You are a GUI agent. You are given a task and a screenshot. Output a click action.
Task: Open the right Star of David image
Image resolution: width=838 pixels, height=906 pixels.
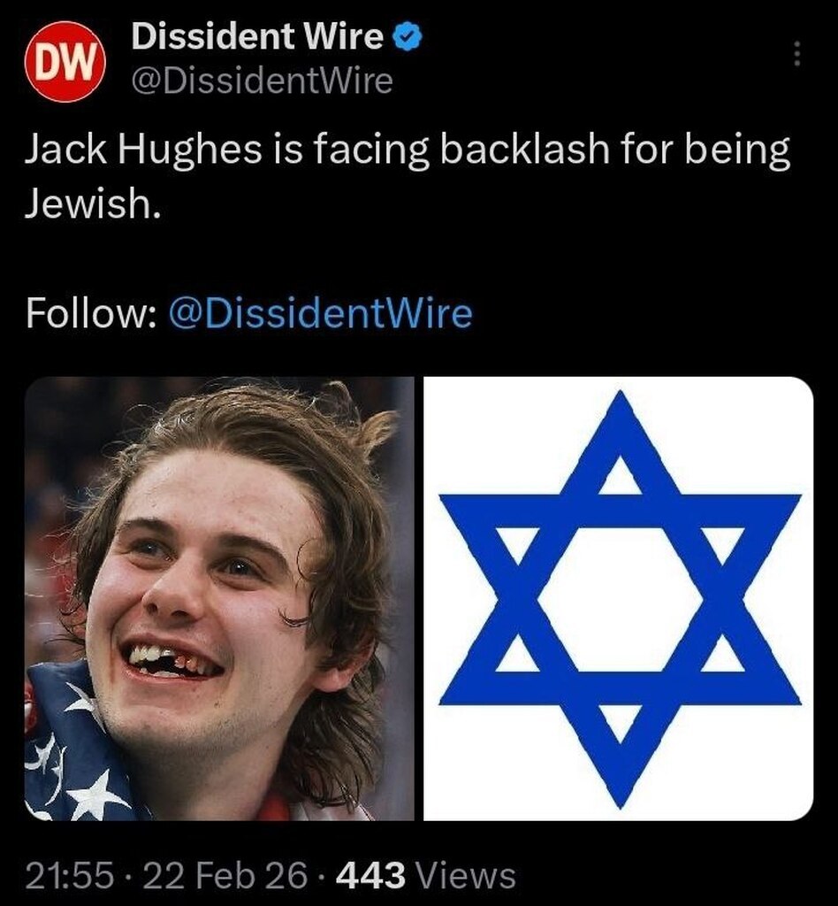tap(619, 599)
